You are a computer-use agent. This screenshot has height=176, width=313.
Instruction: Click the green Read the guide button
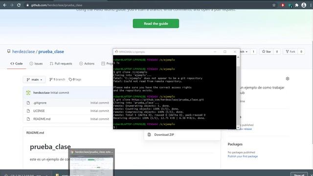click(x=156, y=23)
